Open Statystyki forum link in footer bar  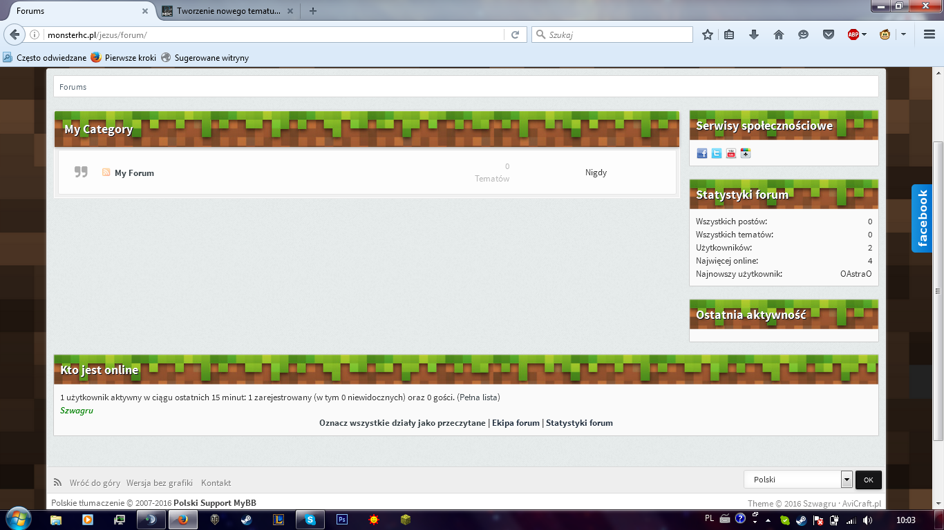579,423
